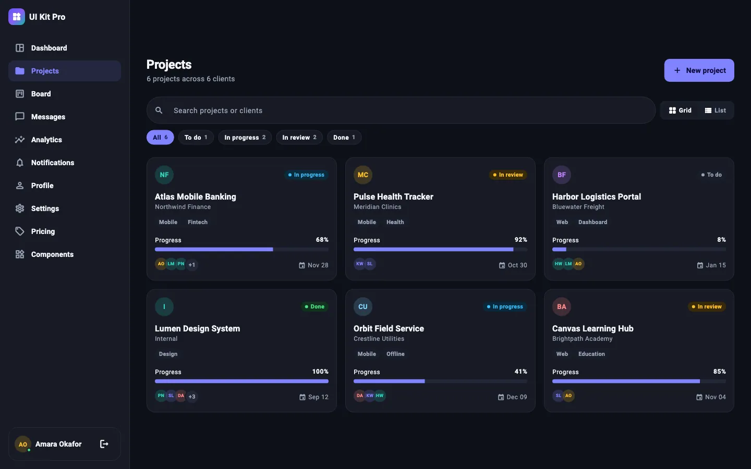Switch to Grid view
This screenshot has width=751, height=469.
pos(680,110)
